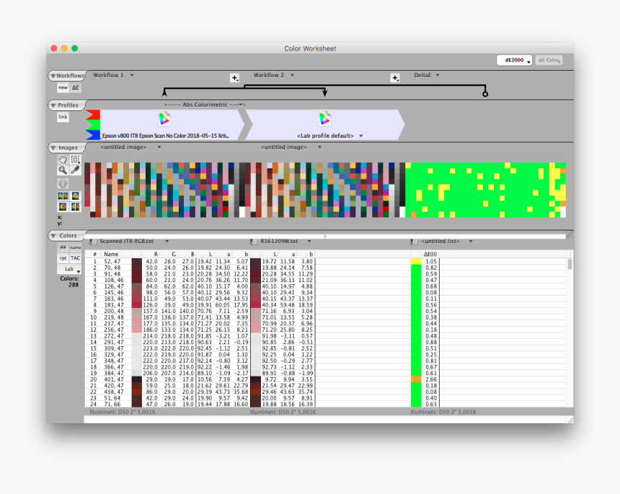Select the marquee grid selection tool
This screenshot has width=620, height=494.
coord(75,159)
